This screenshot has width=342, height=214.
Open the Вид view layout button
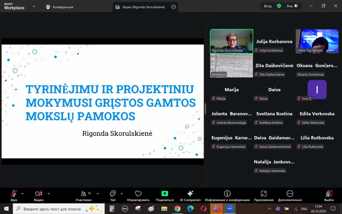click(292, 6)
